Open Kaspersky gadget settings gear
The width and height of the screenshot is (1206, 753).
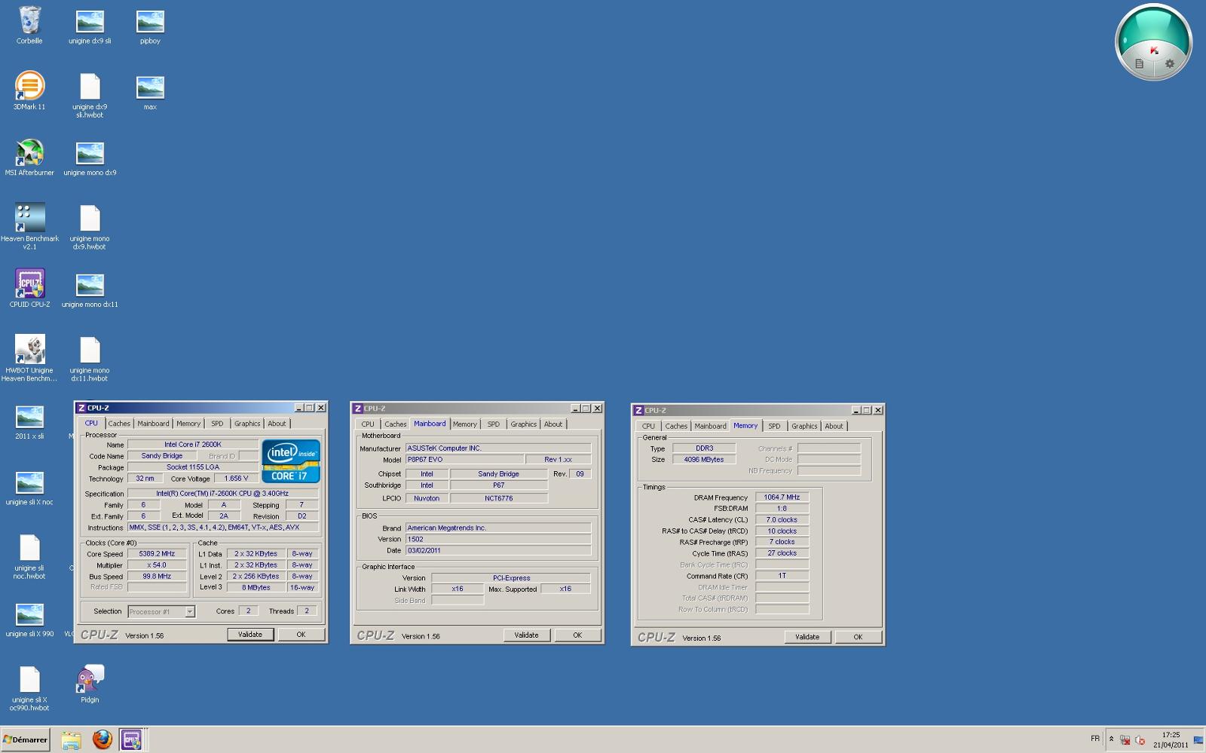[1170, 64]
